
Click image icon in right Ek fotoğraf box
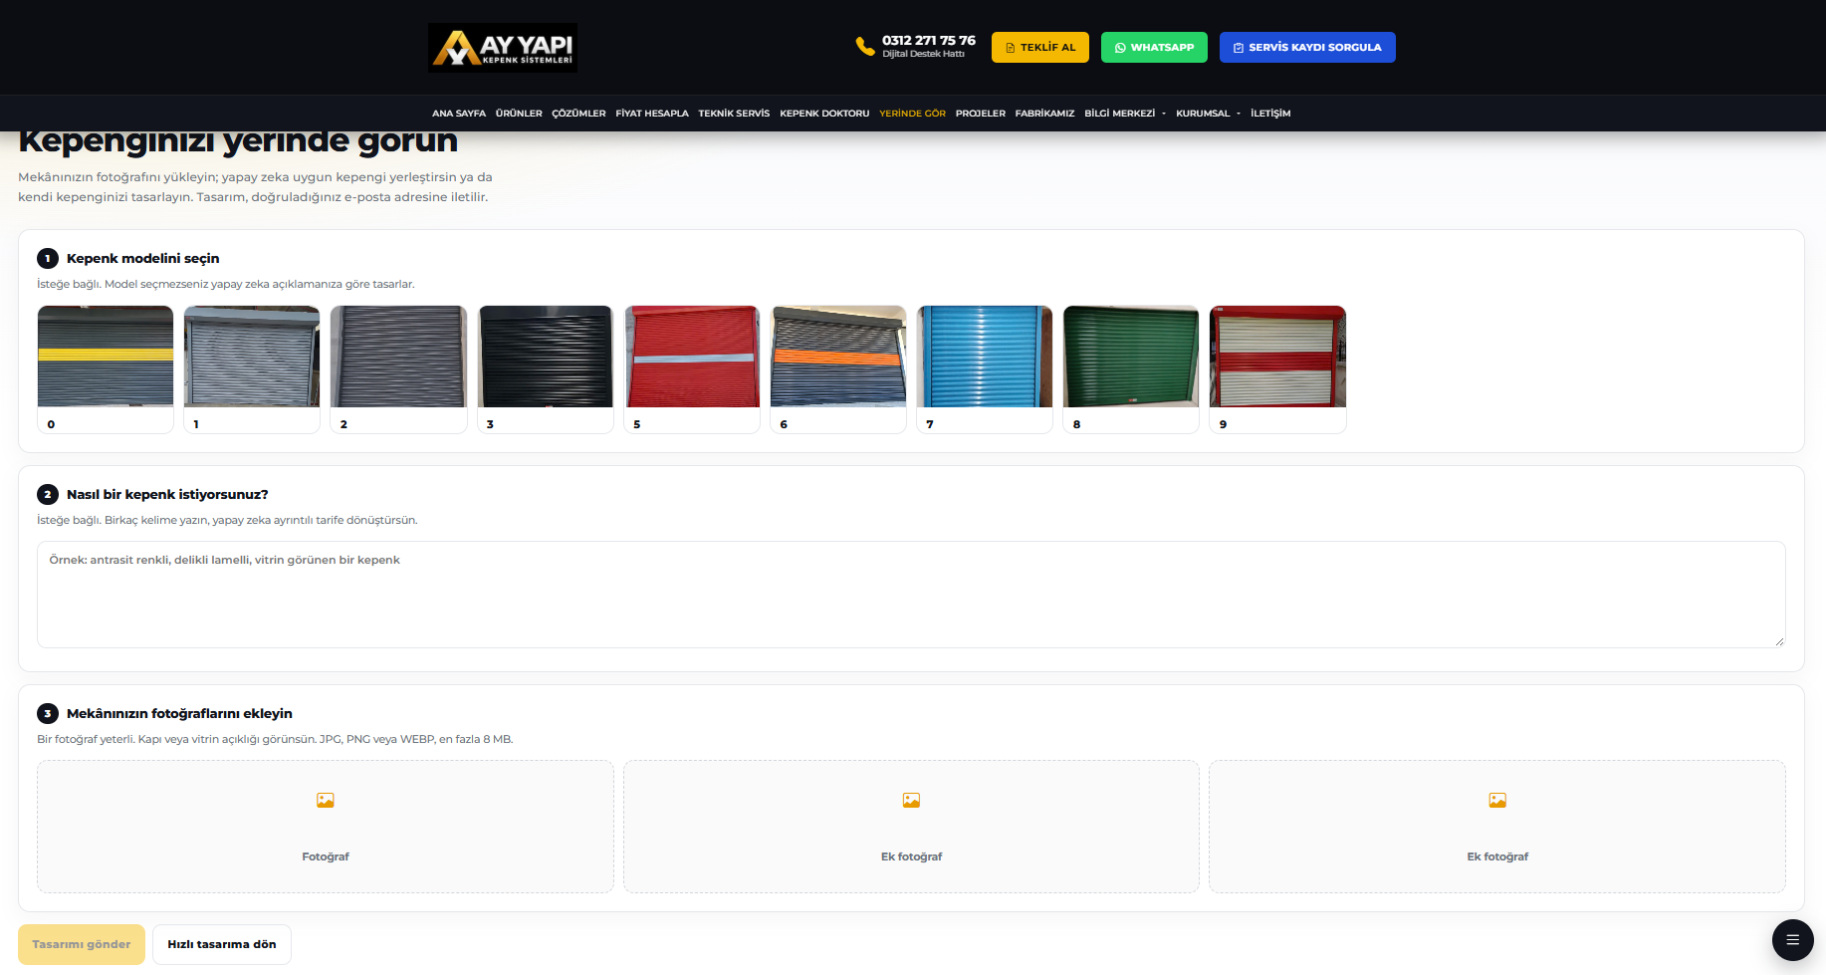pos(1497,800)
